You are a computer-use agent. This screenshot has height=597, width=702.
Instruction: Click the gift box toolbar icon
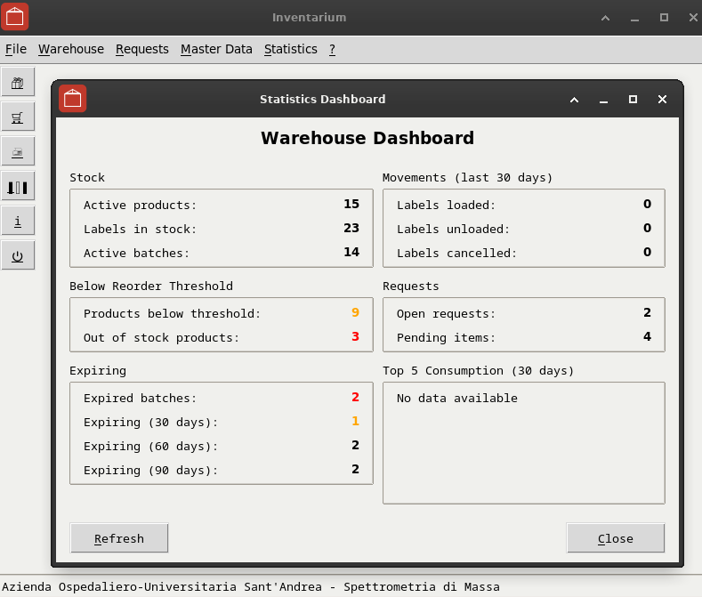pyautogui.click(x=18, y=83)
